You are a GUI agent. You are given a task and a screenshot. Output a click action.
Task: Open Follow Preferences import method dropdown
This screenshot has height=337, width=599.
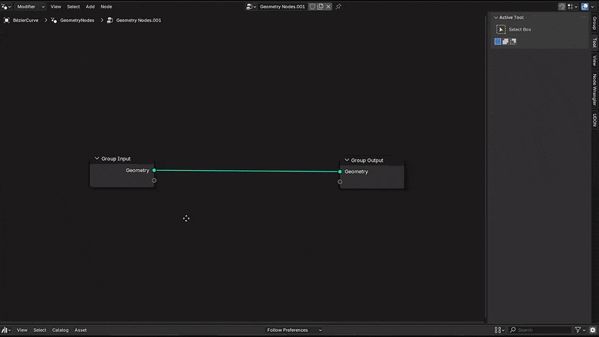tap(294, 330)
